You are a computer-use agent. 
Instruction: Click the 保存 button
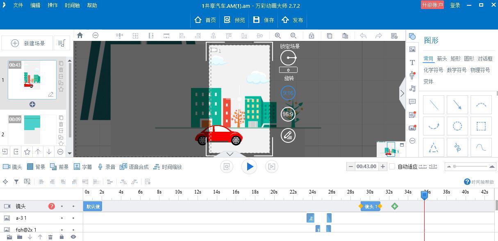[x=264, y=20]
